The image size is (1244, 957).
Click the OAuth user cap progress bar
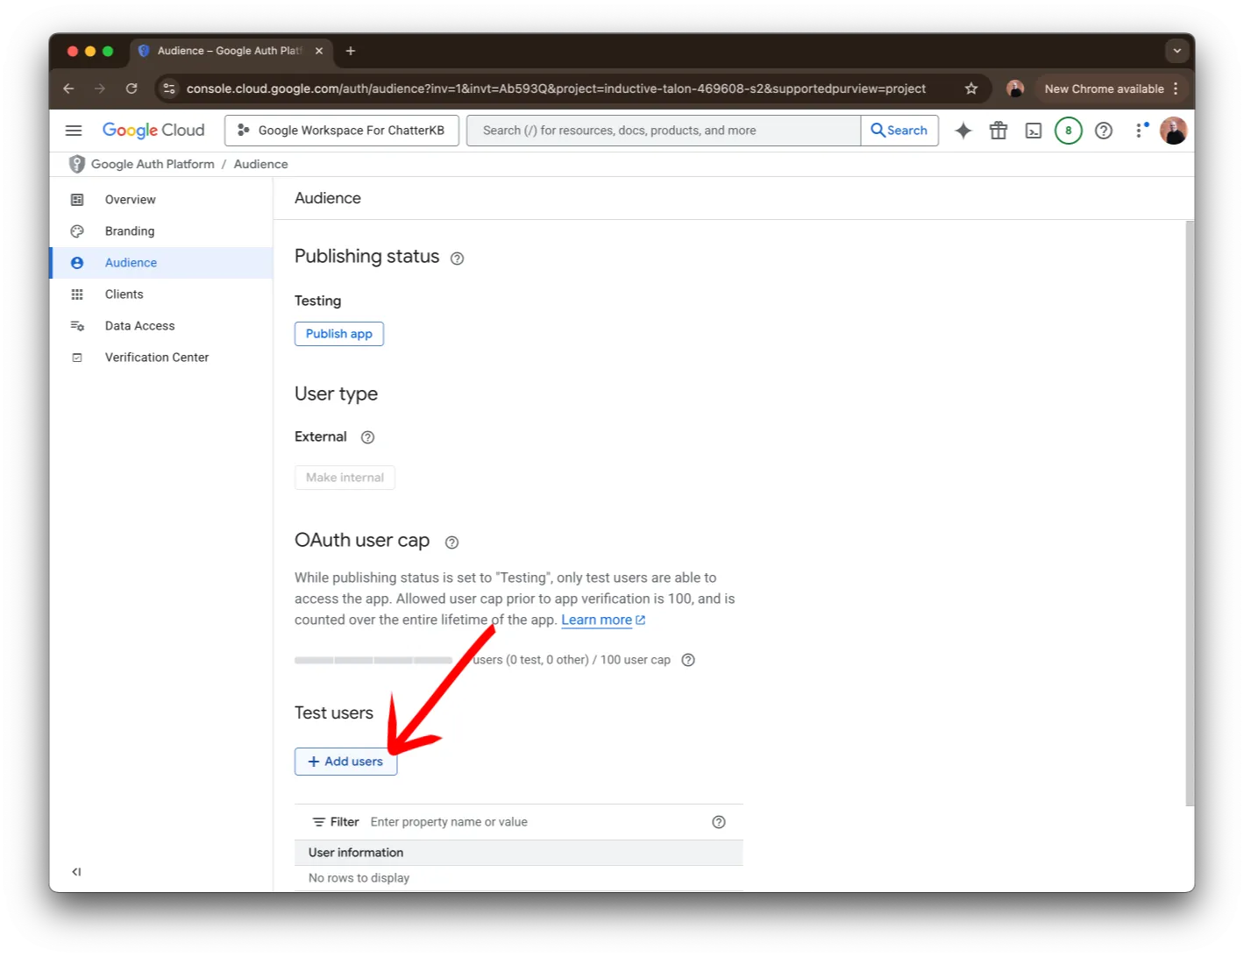coord(373,660)
